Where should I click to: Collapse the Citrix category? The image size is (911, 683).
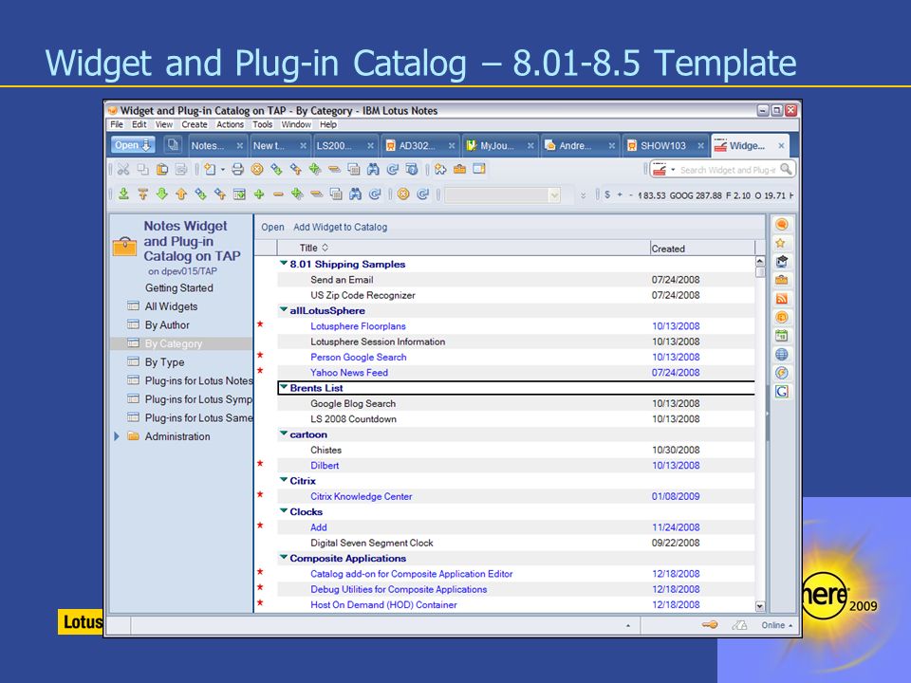coord(284,480)
